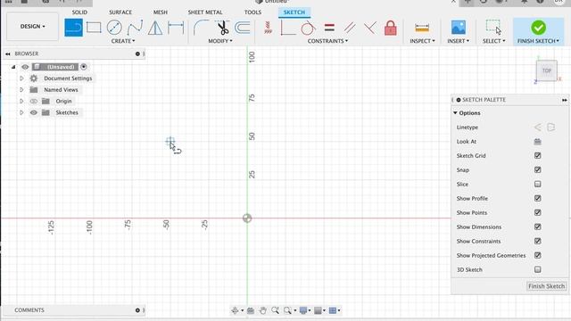Open the INSERT dropdown menu
The height and width of the screenshot is (321, 571).
[x=458, y=41]
